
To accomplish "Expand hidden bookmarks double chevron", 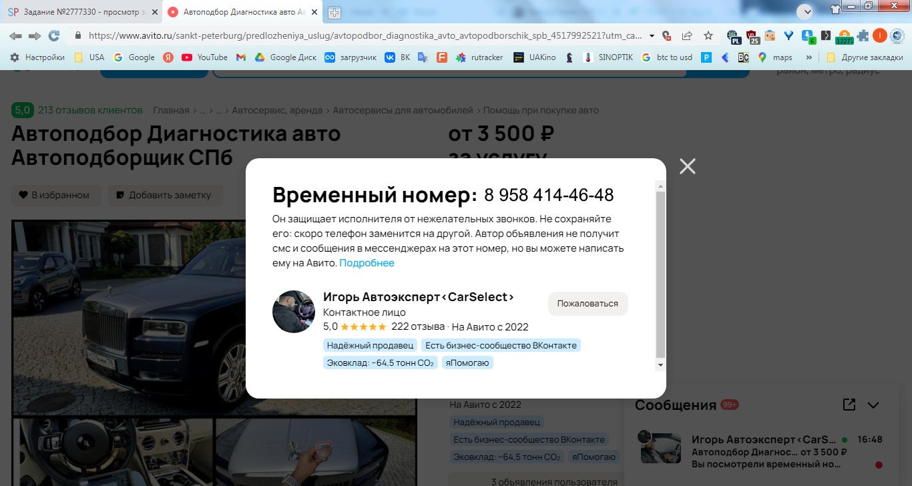I will click(x=809, y=57).
